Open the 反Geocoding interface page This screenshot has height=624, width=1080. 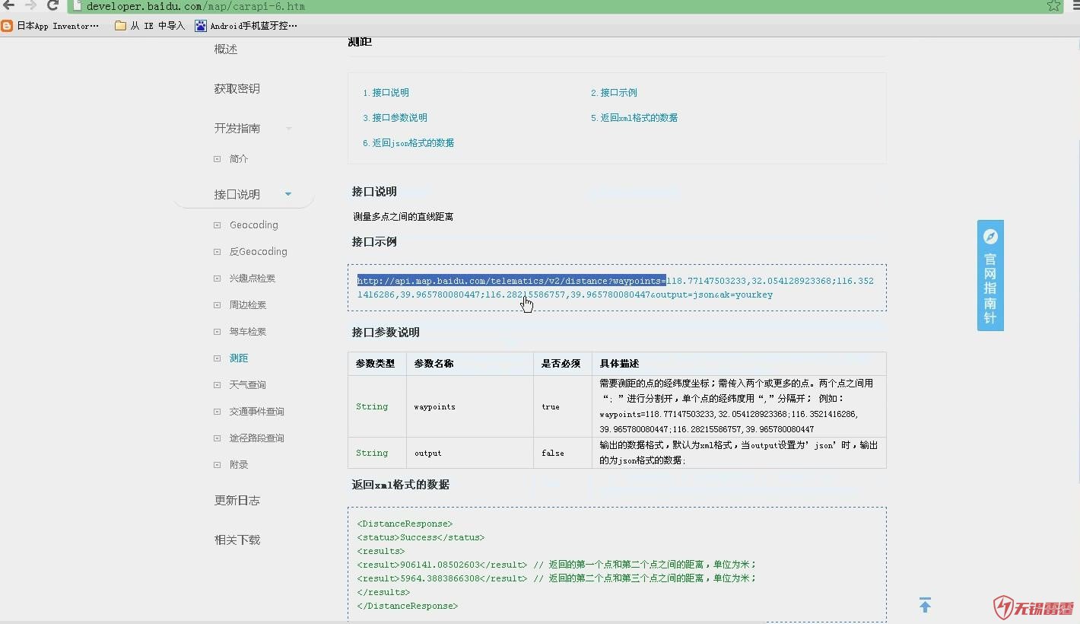(259, 252)
